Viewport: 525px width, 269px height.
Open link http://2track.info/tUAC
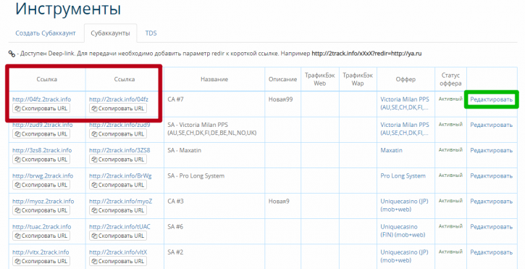click(x=119, y=227)
